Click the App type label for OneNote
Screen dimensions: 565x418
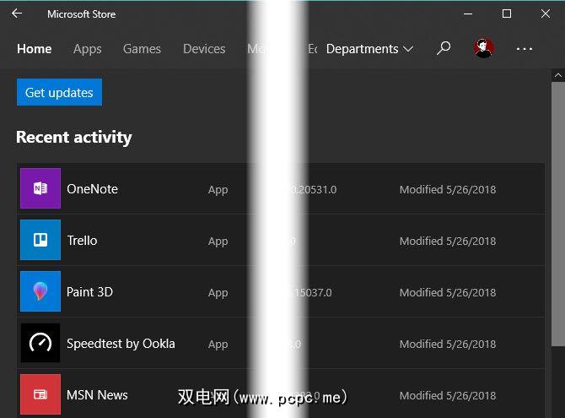point(218,190)
